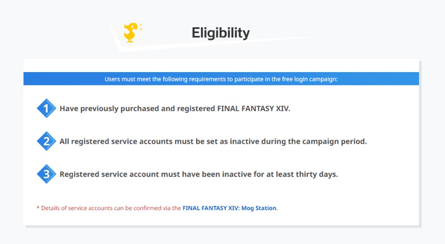
Task: Click the blue requirements banner text
Action: pos(221,79)
